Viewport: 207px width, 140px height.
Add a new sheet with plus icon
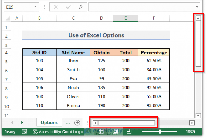[77, 123]
